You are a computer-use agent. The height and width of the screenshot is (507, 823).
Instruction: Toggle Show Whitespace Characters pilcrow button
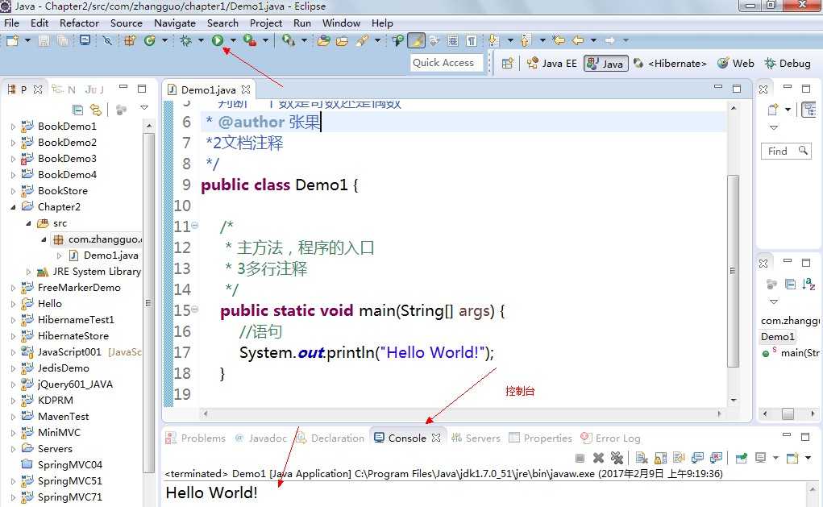pos(472,40)
